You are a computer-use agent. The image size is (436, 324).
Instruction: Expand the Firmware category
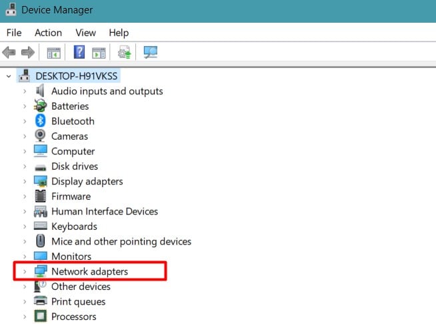click(25, 196)
